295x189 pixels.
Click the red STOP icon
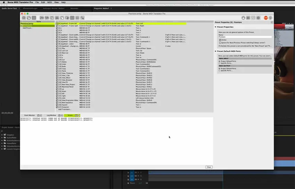pos(265,18)
